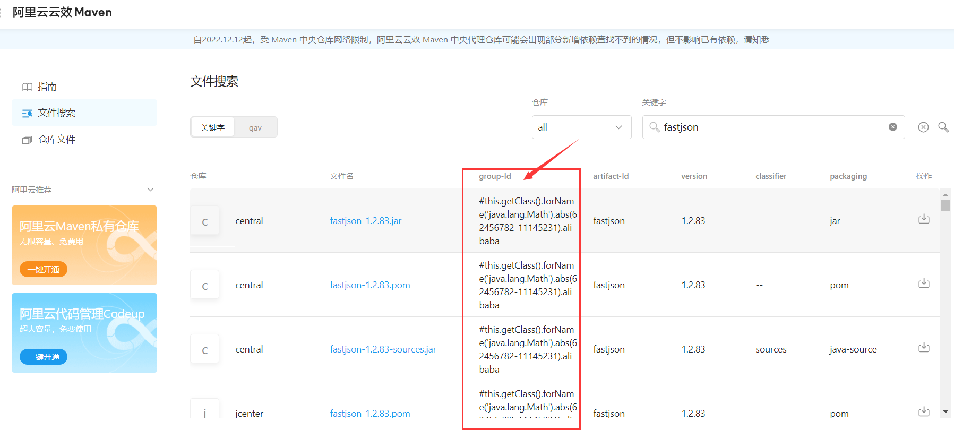
Task: Download the fastjson-1.2.83.jar row file
Action: pos(924,219)
